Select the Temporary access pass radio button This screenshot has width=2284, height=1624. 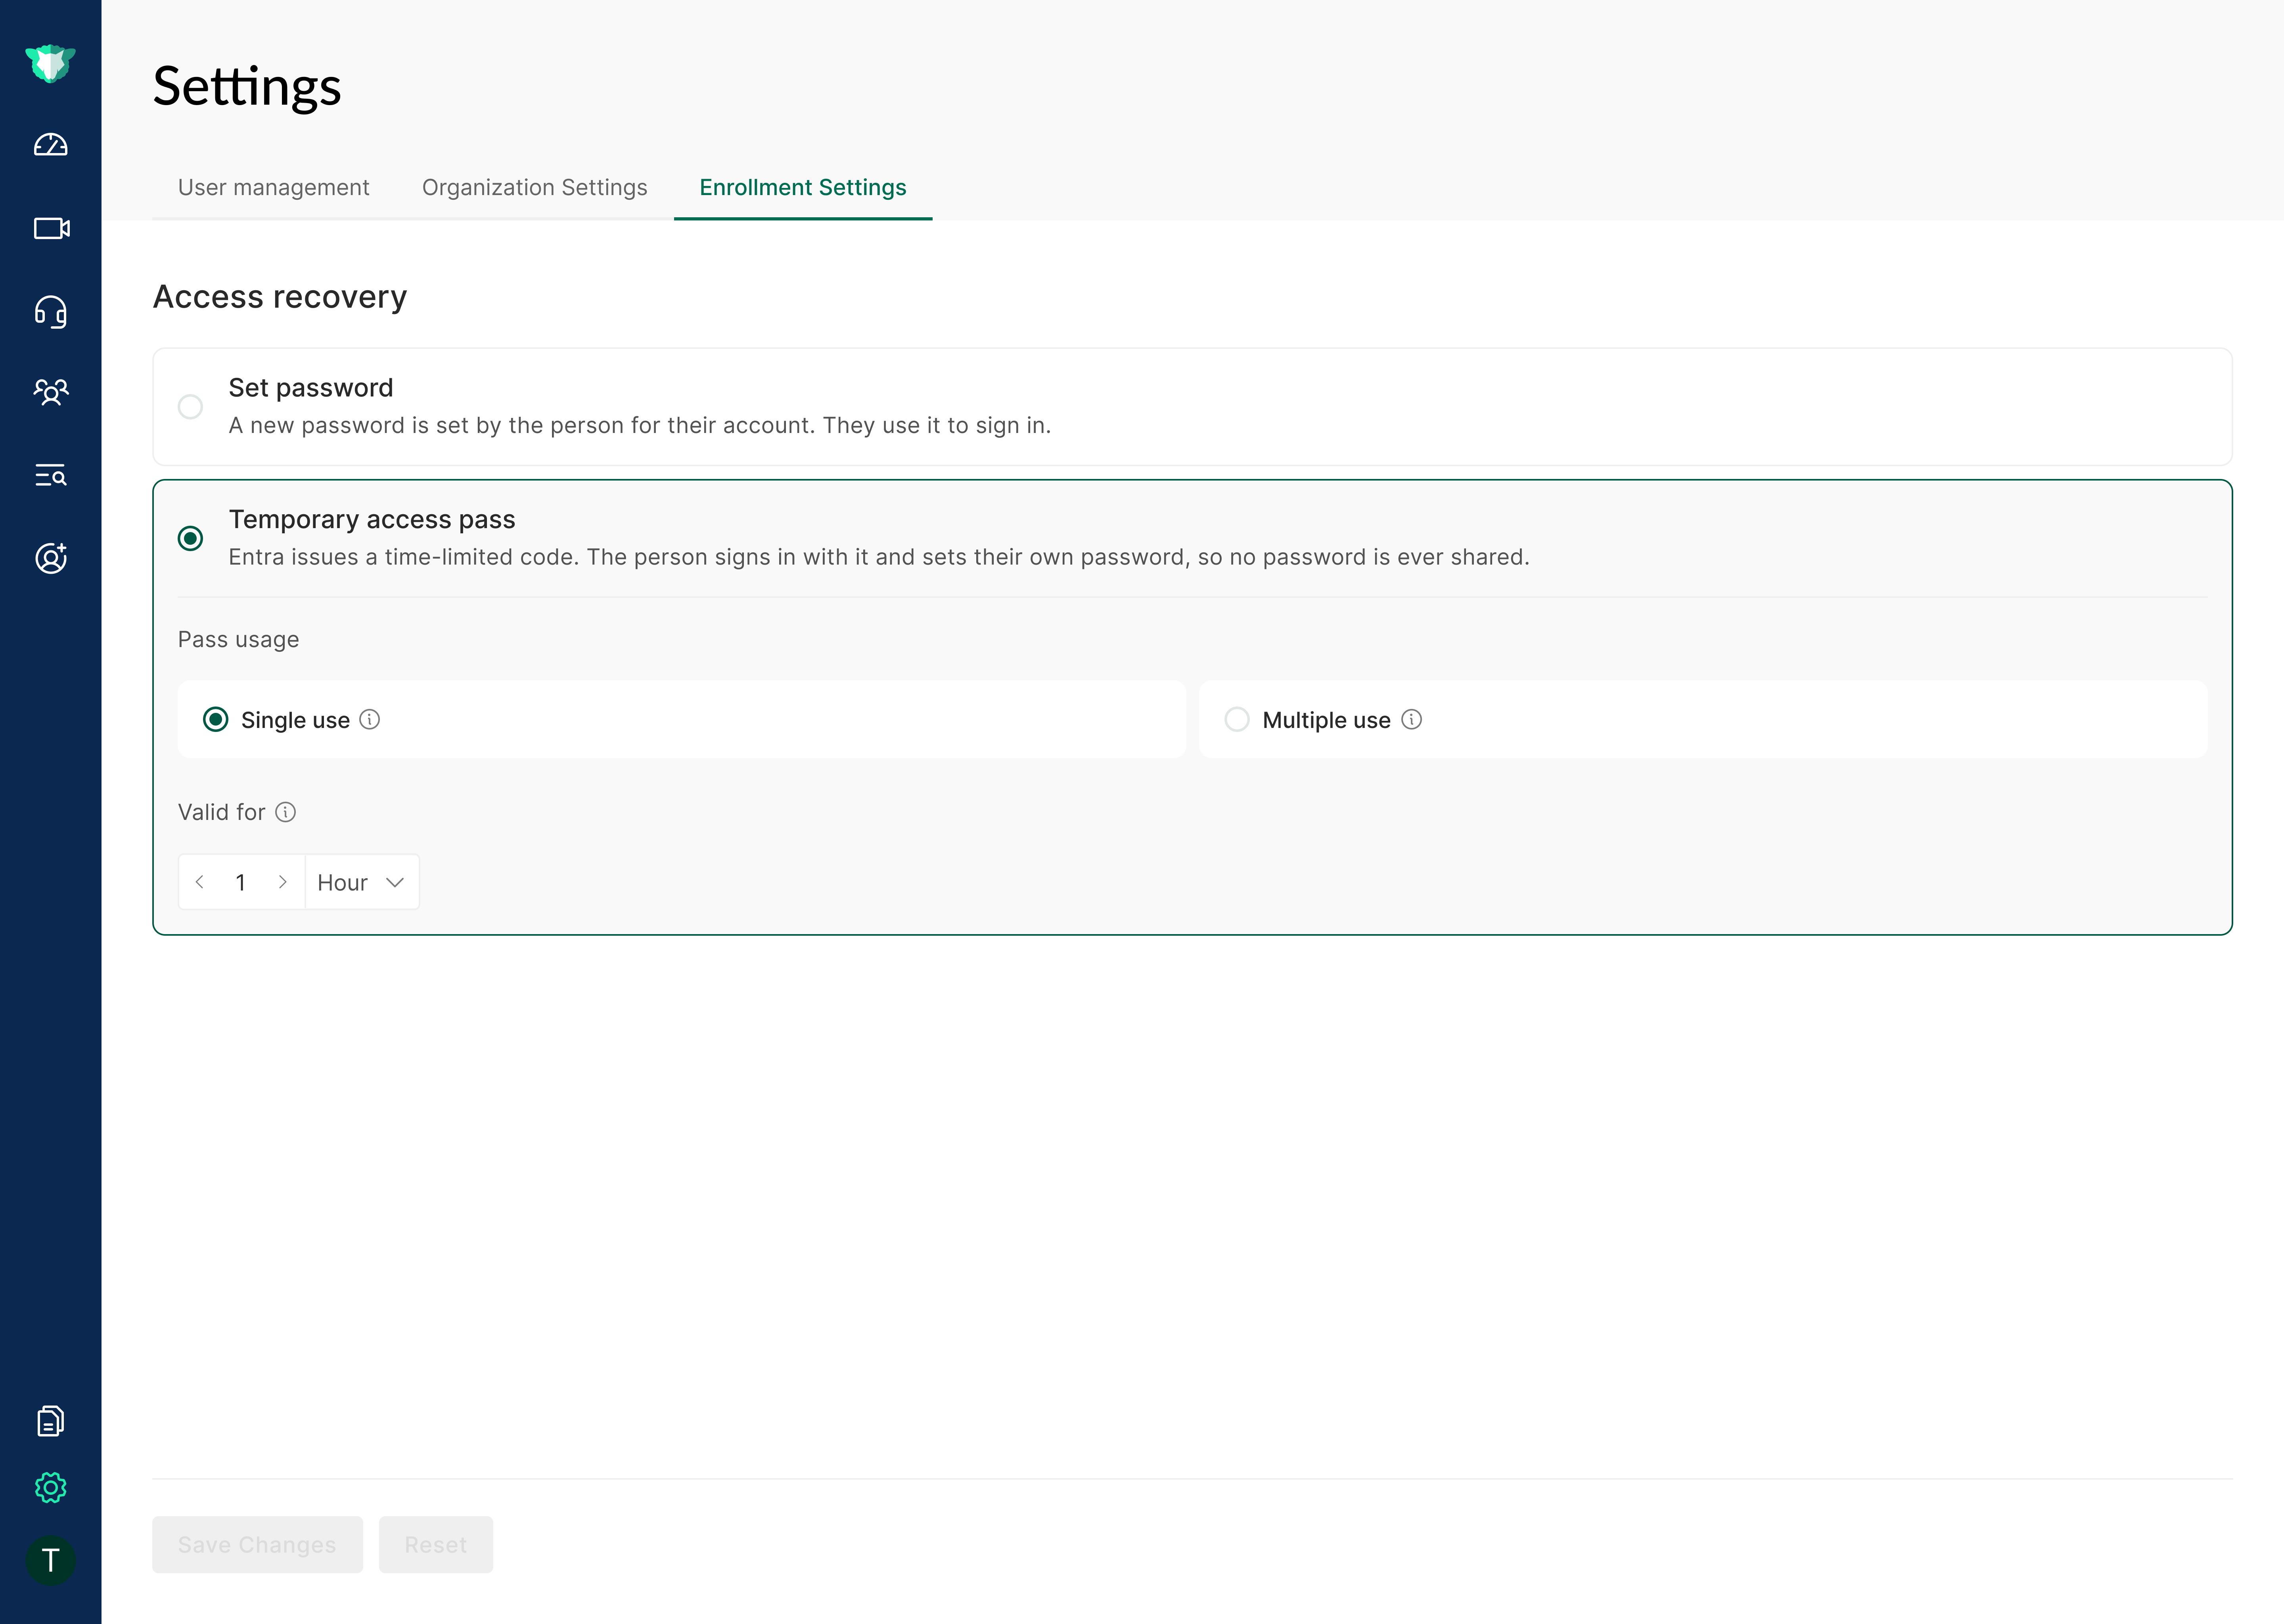click(x=190, y=539)
